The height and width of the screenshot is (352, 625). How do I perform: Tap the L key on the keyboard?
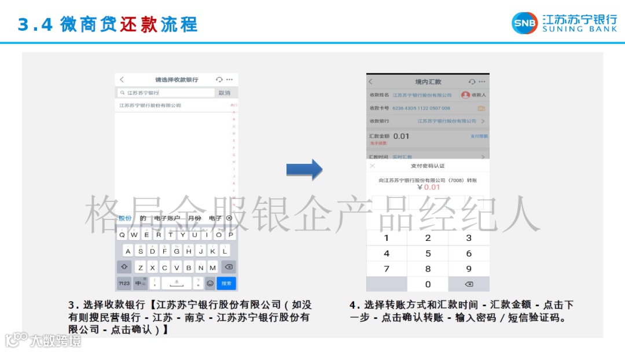225,251
